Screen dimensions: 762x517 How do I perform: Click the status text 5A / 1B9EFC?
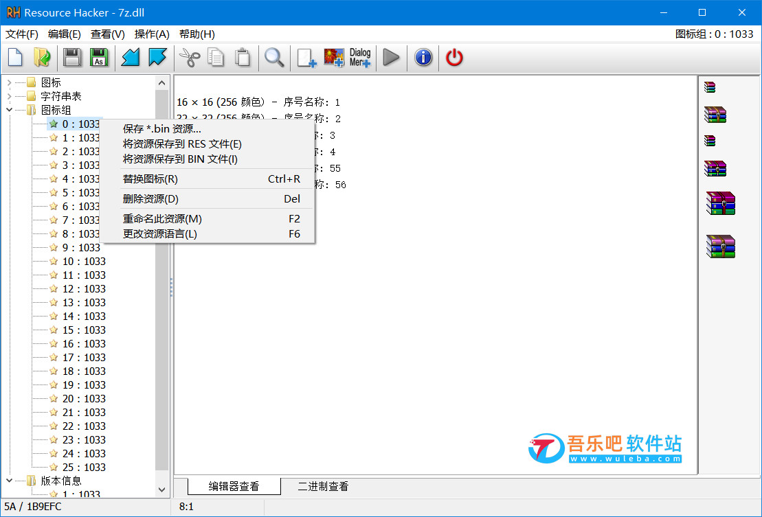[33, 507]
